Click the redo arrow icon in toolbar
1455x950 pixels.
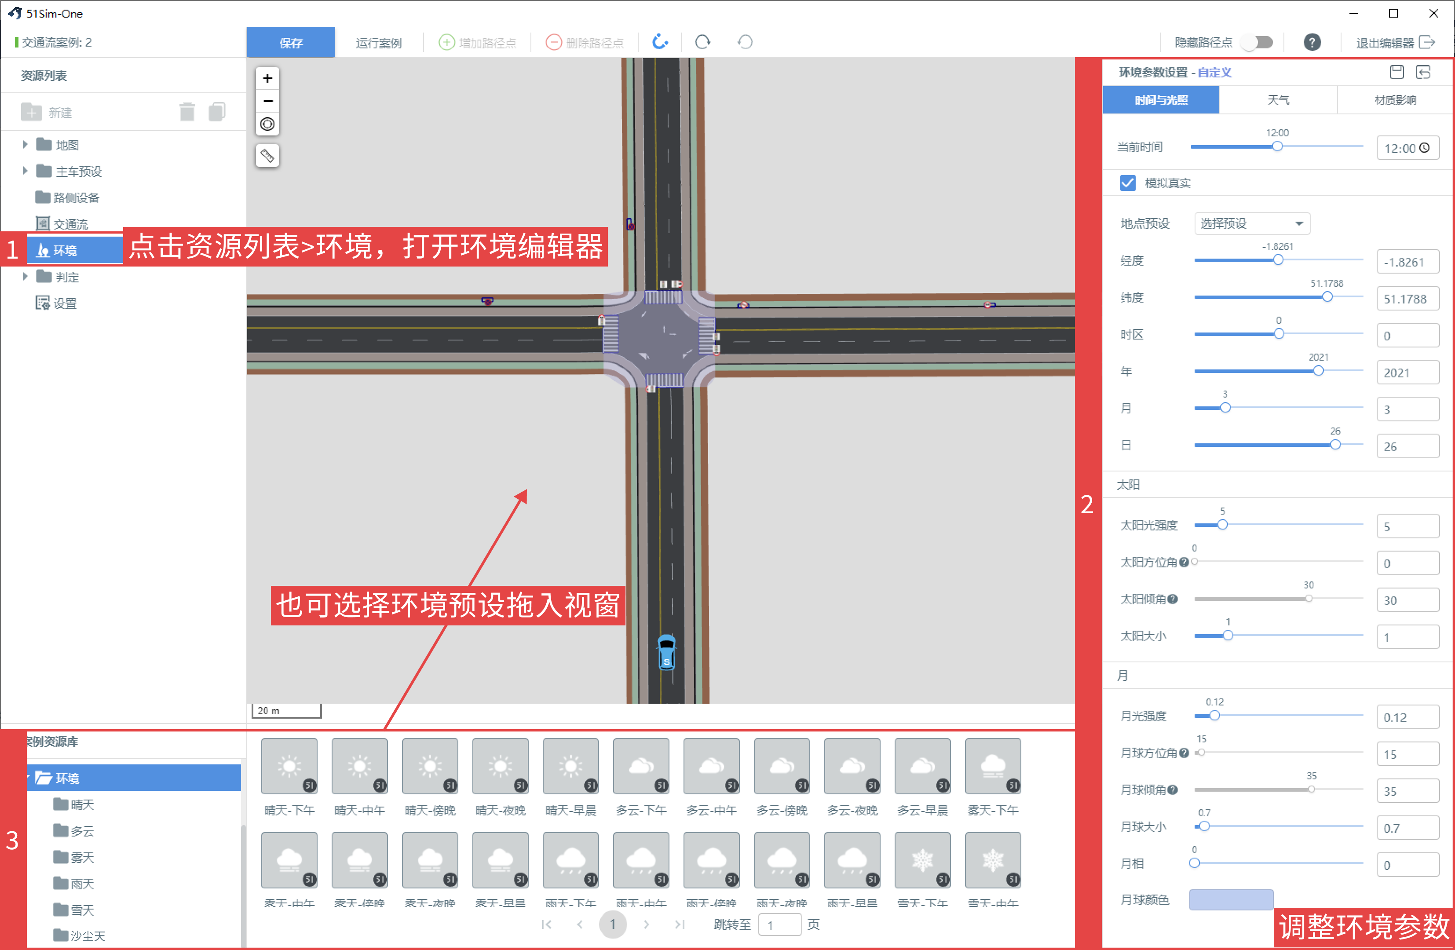tap(702, 42)
